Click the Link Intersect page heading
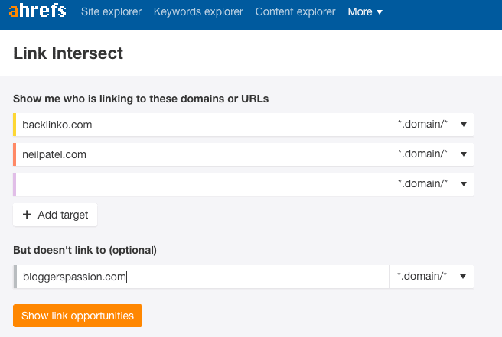 click(68, 53)
